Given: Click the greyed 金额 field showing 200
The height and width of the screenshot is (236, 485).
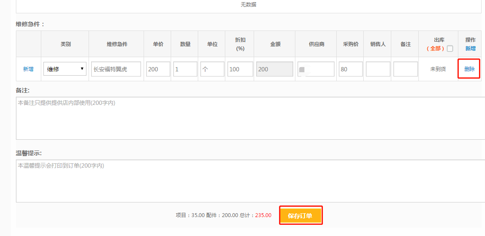Looking at the screenshot, I should pos(274,69).
